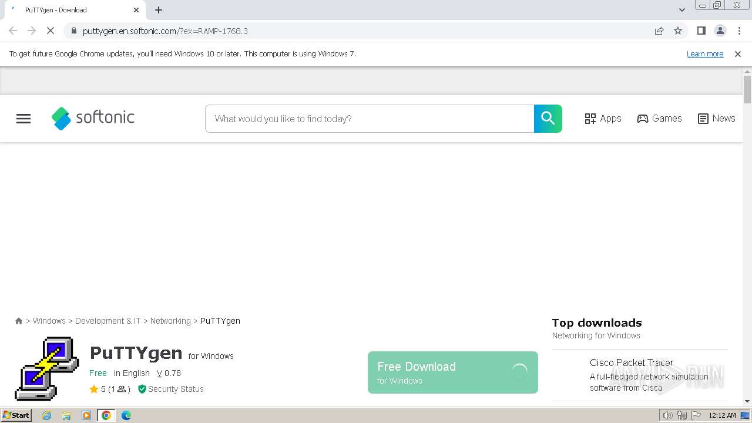
Task: Open Development & IT breadcrumb
Action: pyautogui.click(x=108, y=321)
